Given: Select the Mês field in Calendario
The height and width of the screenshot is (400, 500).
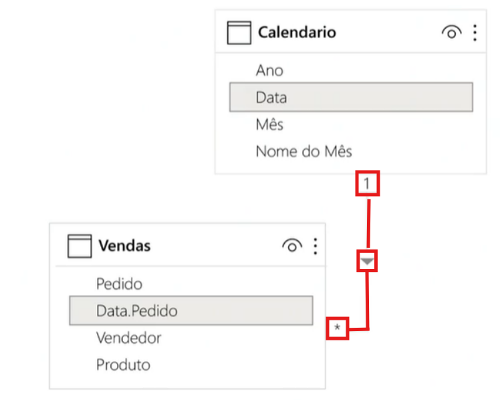Looking at the screenshot, I should pyautogui.click(x=269, y=124).
